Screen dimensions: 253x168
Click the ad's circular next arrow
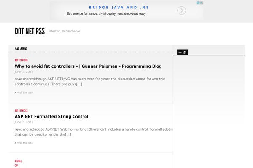(181, 10)
